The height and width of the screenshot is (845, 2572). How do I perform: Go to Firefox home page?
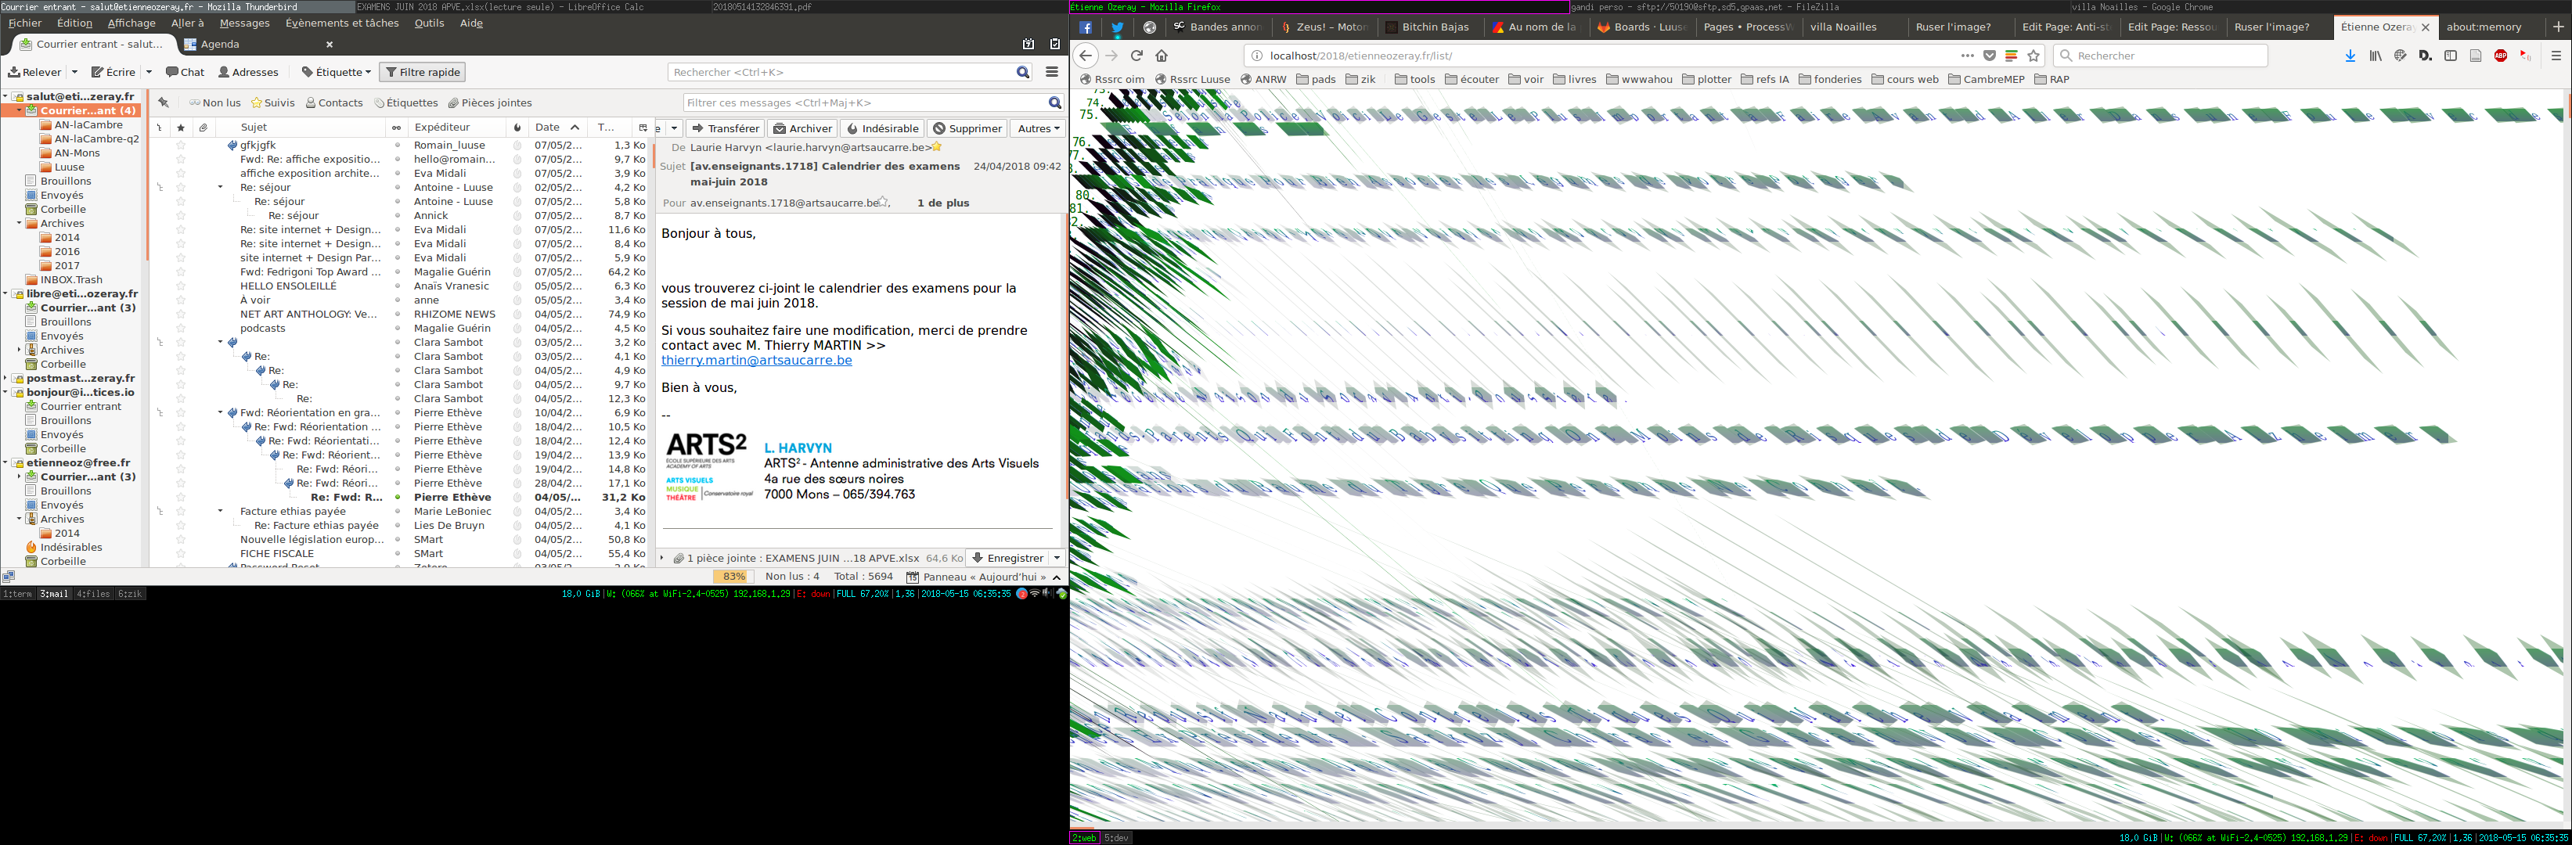(1162, 56)
